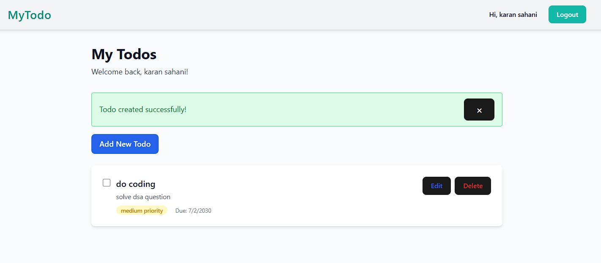Click the Welcome back, karan sahani text
Viewport: 601px width, 263px height.
pyautogui.click(x=140, y=71)
